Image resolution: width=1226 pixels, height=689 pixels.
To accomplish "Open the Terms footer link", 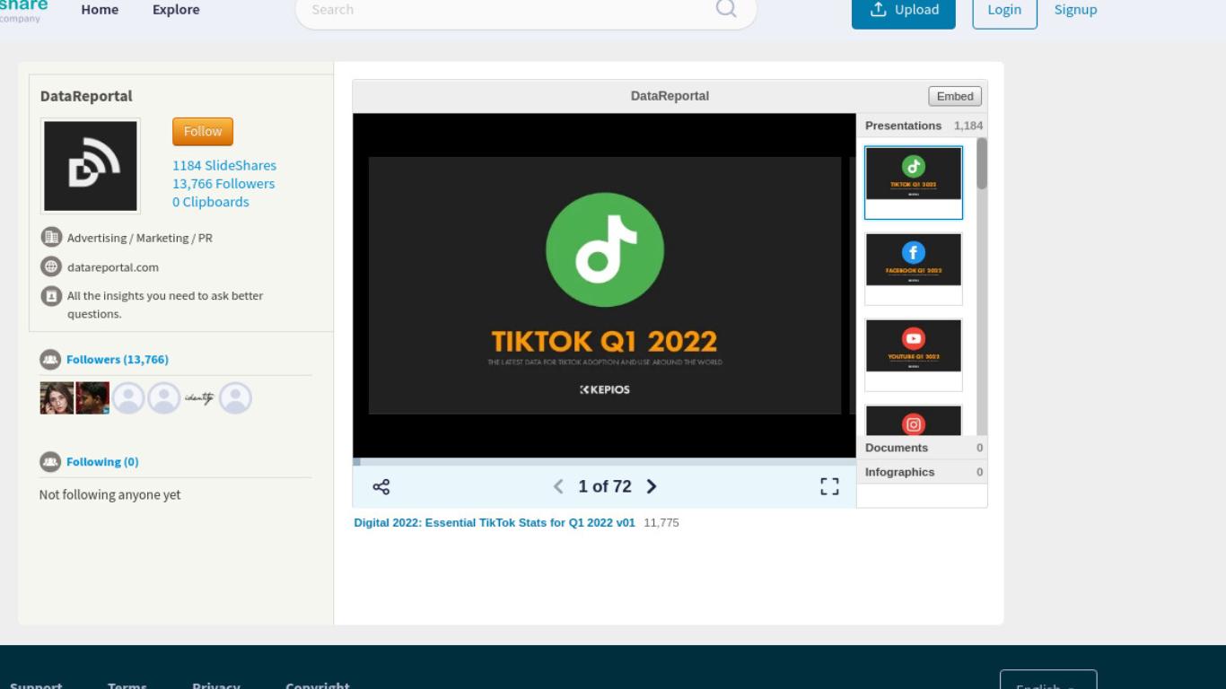I will coord(127,685).
